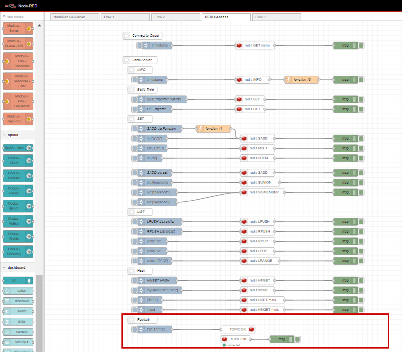Viewport: 402px width, 352px height.
Task: Toggle debug msg node on redis GET name row
Action: (x=361, y=46)
